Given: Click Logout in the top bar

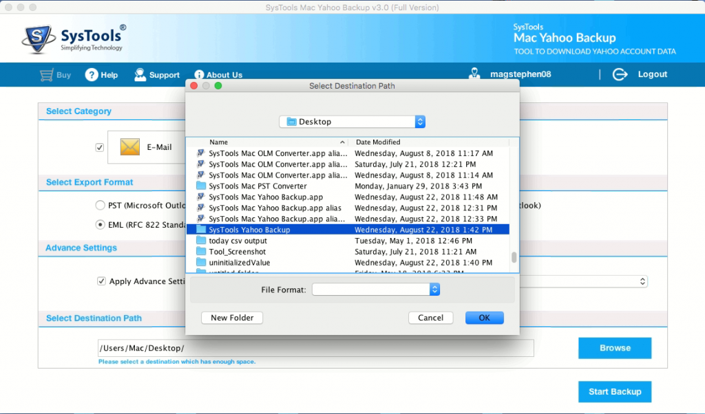Looking at the screenshot, I should click(653, 74).
